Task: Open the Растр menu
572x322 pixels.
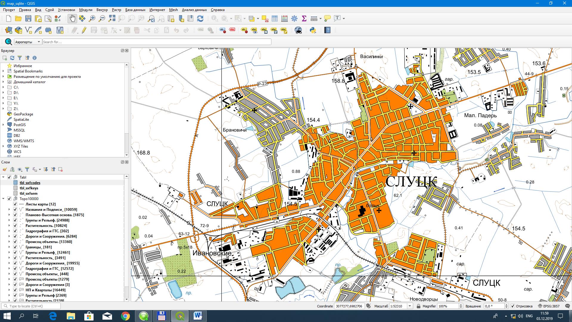Action: (x=116, y=10)
